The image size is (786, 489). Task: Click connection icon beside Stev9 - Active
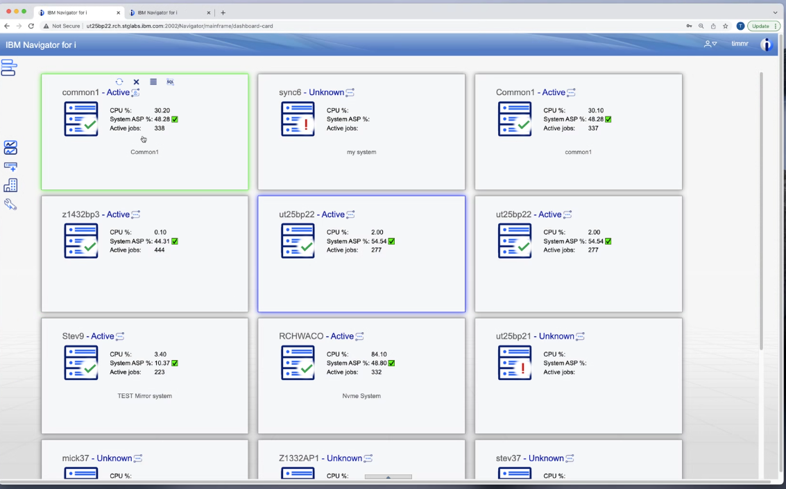coord(120,336)
